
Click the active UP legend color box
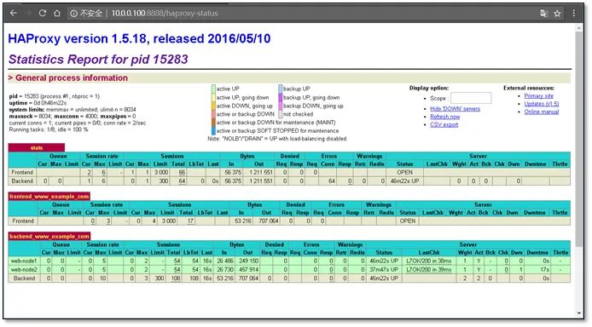[213, 89]
